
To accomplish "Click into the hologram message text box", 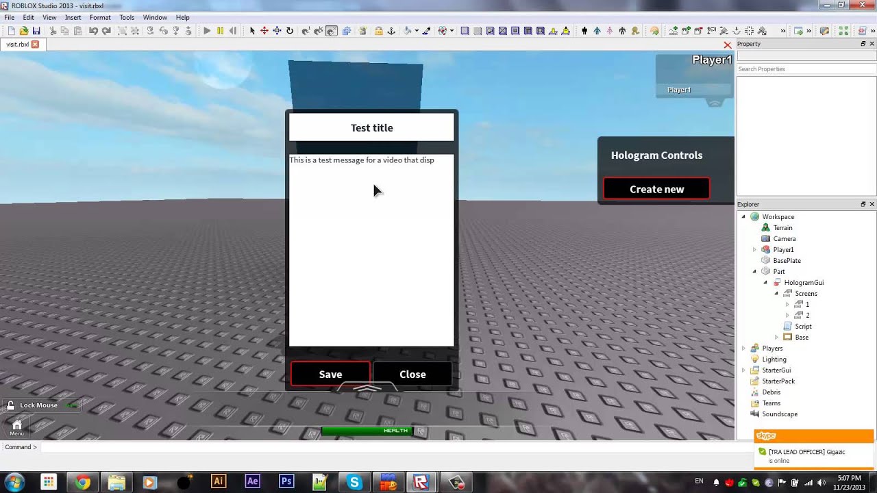I will tap(371, 250).
